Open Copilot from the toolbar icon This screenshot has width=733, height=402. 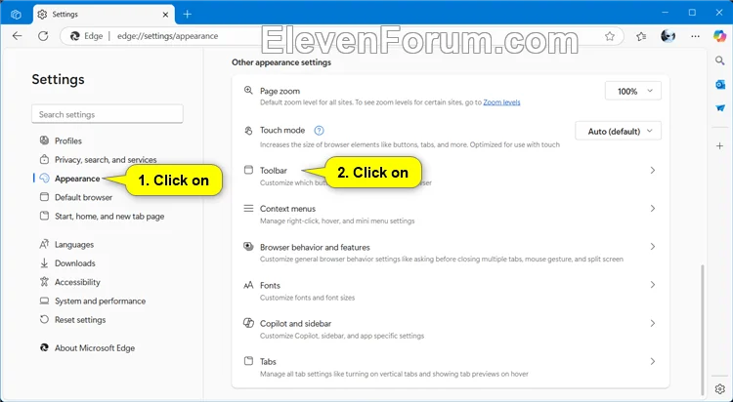(x=720, y=36)
